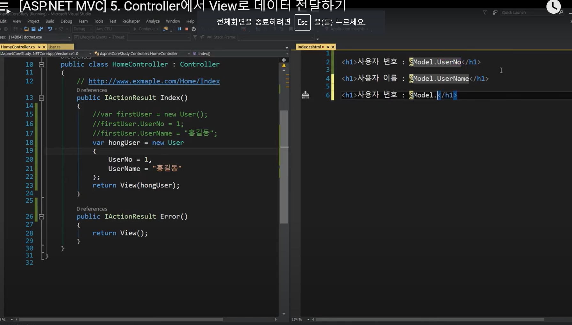
Task: Open the Window menu
Action: click(173, 21)
